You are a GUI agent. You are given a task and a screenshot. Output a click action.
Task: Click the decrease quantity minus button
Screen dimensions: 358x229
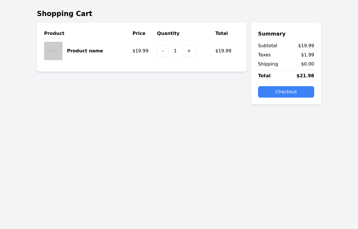tap(163, 51)
